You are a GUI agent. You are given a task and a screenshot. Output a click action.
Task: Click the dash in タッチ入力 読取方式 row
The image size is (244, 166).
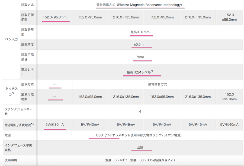tap(54, 84)
